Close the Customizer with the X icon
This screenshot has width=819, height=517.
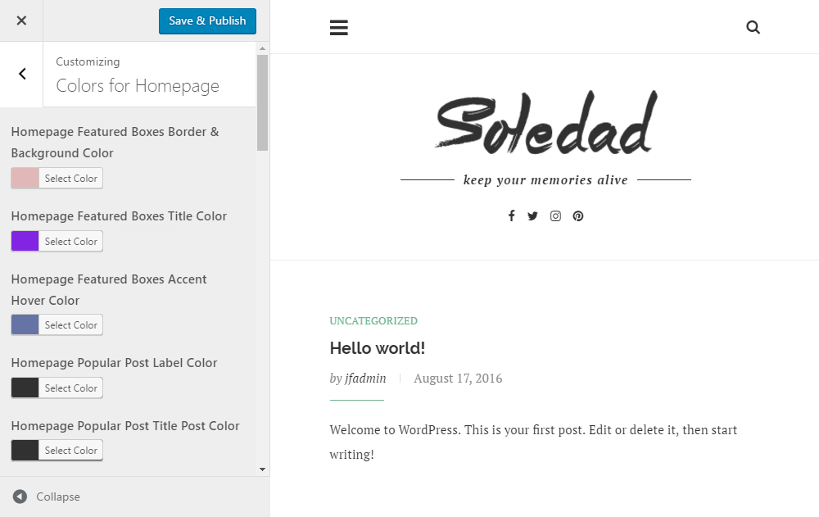[x=20, y=20]
